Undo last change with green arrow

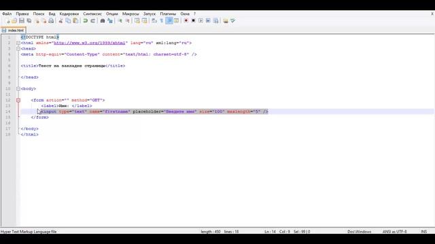coord(86,21)
